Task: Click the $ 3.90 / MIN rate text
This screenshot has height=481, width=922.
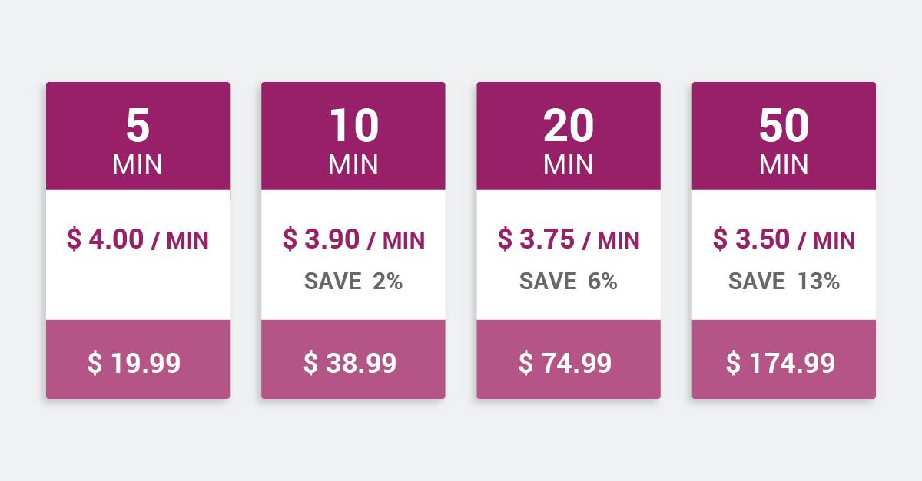Action: (353, 239)
